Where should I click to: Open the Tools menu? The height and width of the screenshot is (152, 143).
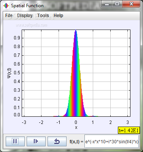pyautogui.click(x=43, y=16)
